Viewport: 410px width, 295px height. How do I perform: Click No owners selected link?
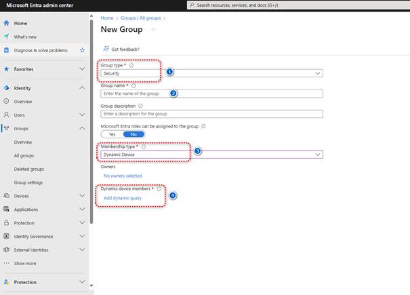tap(123, 176)
